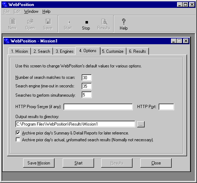Switch to the 6. Results tab

click(x=138, y=51)
